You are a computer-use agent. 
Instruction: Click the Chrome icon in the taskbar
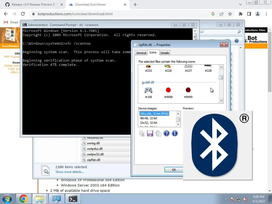point(24,199)
